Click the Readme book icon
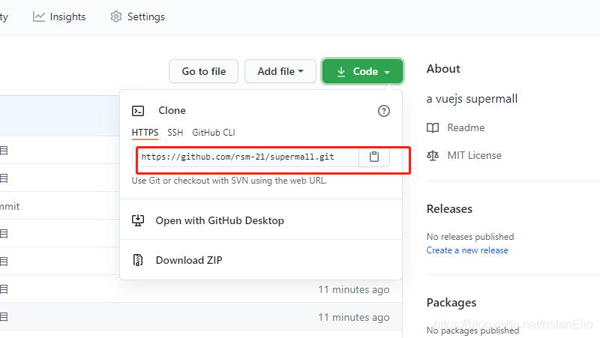The image size is (600, 338). (433, 127)
